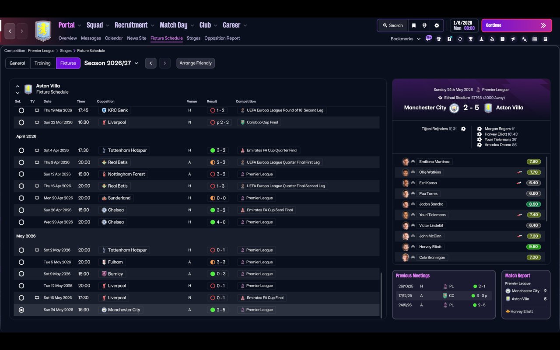Go to the previous season with left arrow
Viewport: 560px width, 350px height.
pyautogui.click(x=150, y=63)
